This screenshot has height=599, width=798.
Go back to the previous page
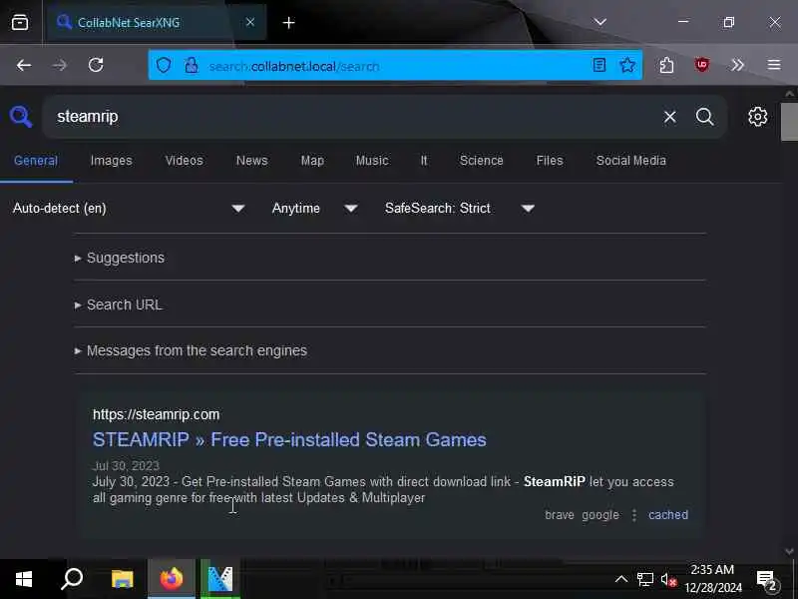pos(23,65)
